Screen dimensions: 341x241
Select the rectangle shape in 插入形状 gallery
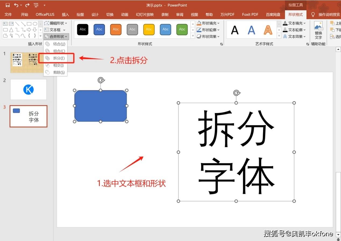pos(29,24)
